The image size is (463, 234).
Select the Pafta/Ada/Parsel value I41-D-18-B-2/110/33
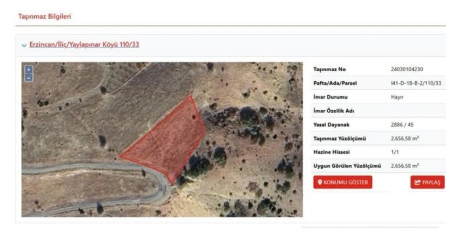416,83
